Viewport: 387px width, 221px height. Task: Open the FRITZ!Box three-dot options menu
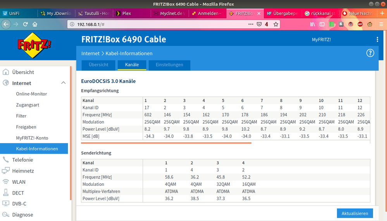(x=377, y=40)
